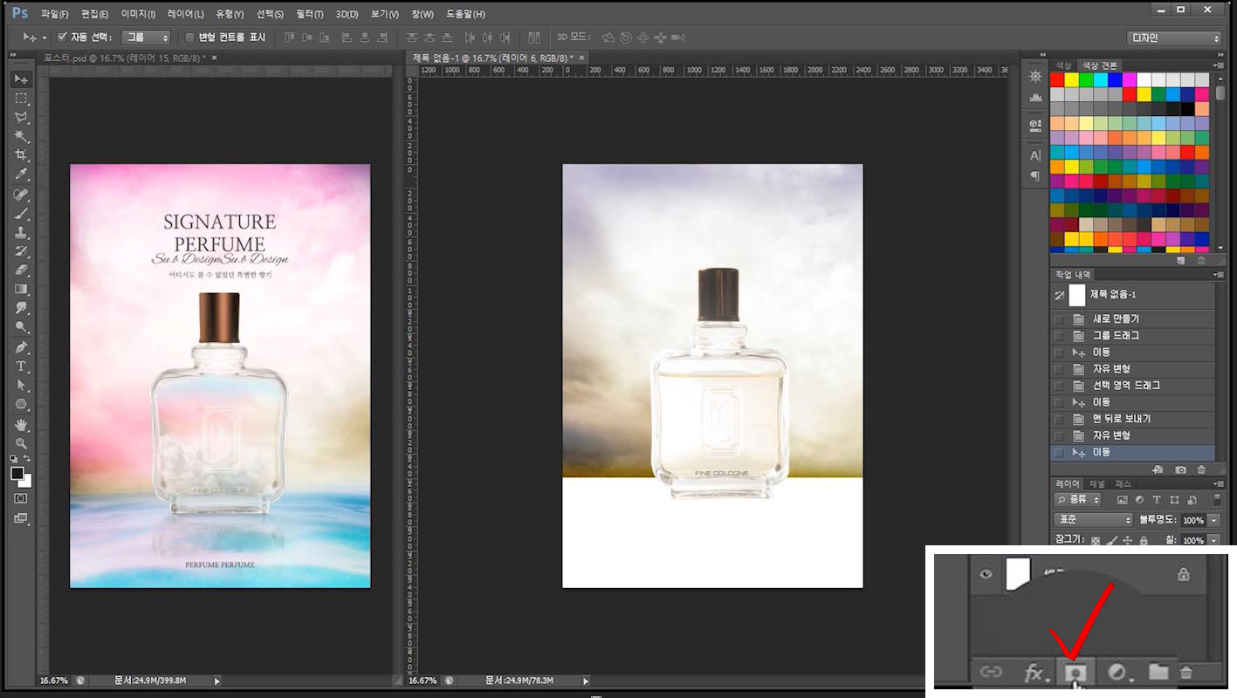The width and height of the screenshot is (1237, 698).
Task: Pick the red swatch in top row
Action: (x=1057, y=79)
